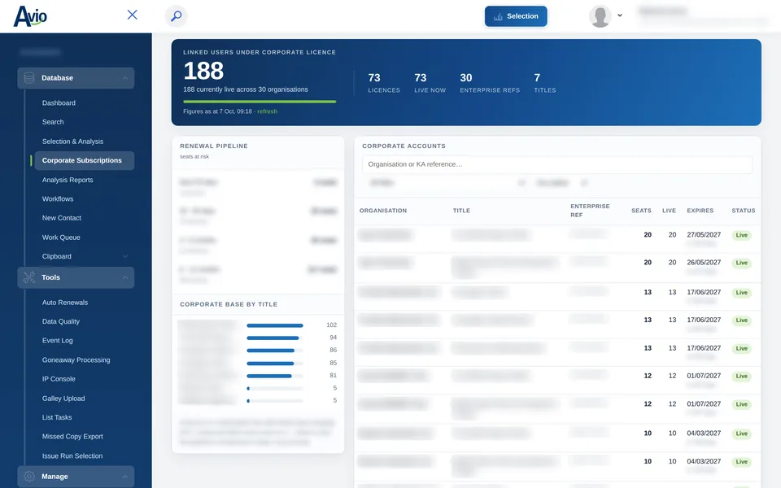Collapse the Tools section chevron

point(125,278)
